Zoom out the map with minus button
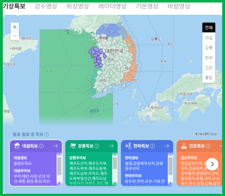Image resolution: width=225 pixels, height=196 pixels. [15, 35]
